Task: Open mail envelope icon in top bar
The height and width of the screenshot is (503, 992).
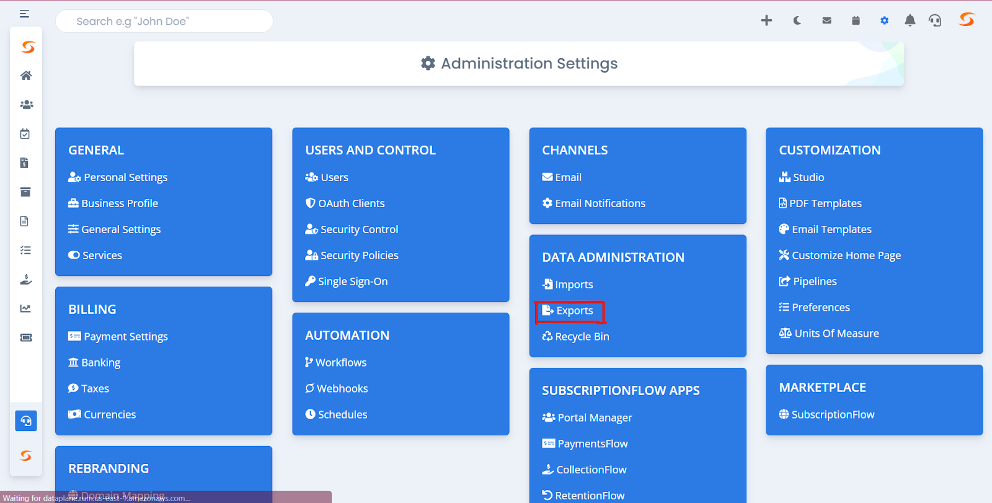Action: pos(826,20)
